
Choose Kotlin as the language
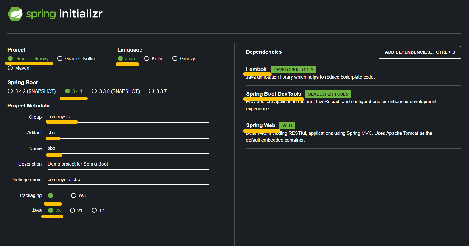tap(154, 58)
